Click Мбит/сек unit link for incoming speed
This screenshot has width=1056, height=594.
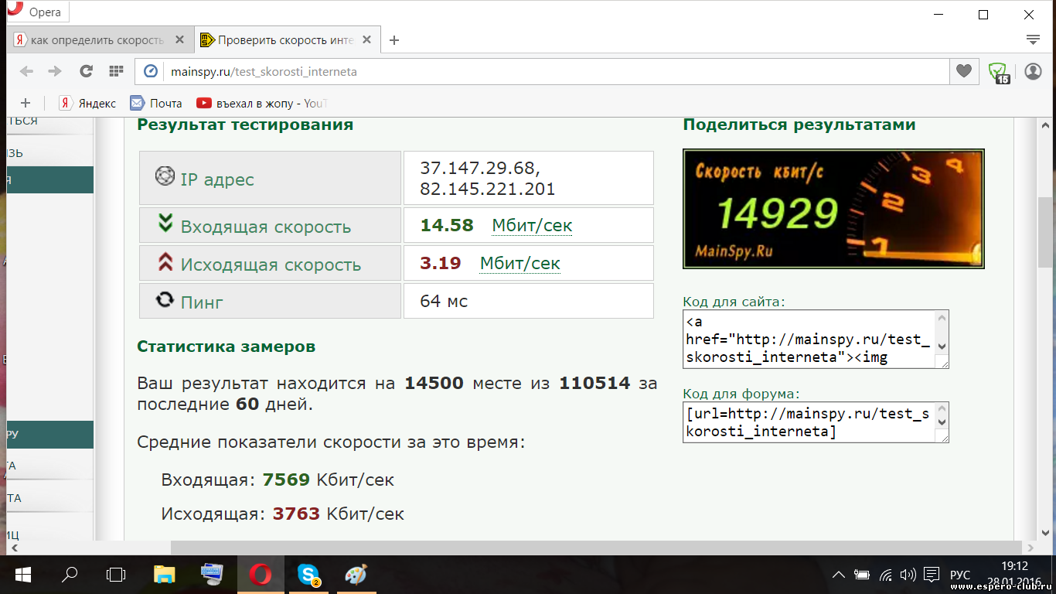(x=532, y=225)
